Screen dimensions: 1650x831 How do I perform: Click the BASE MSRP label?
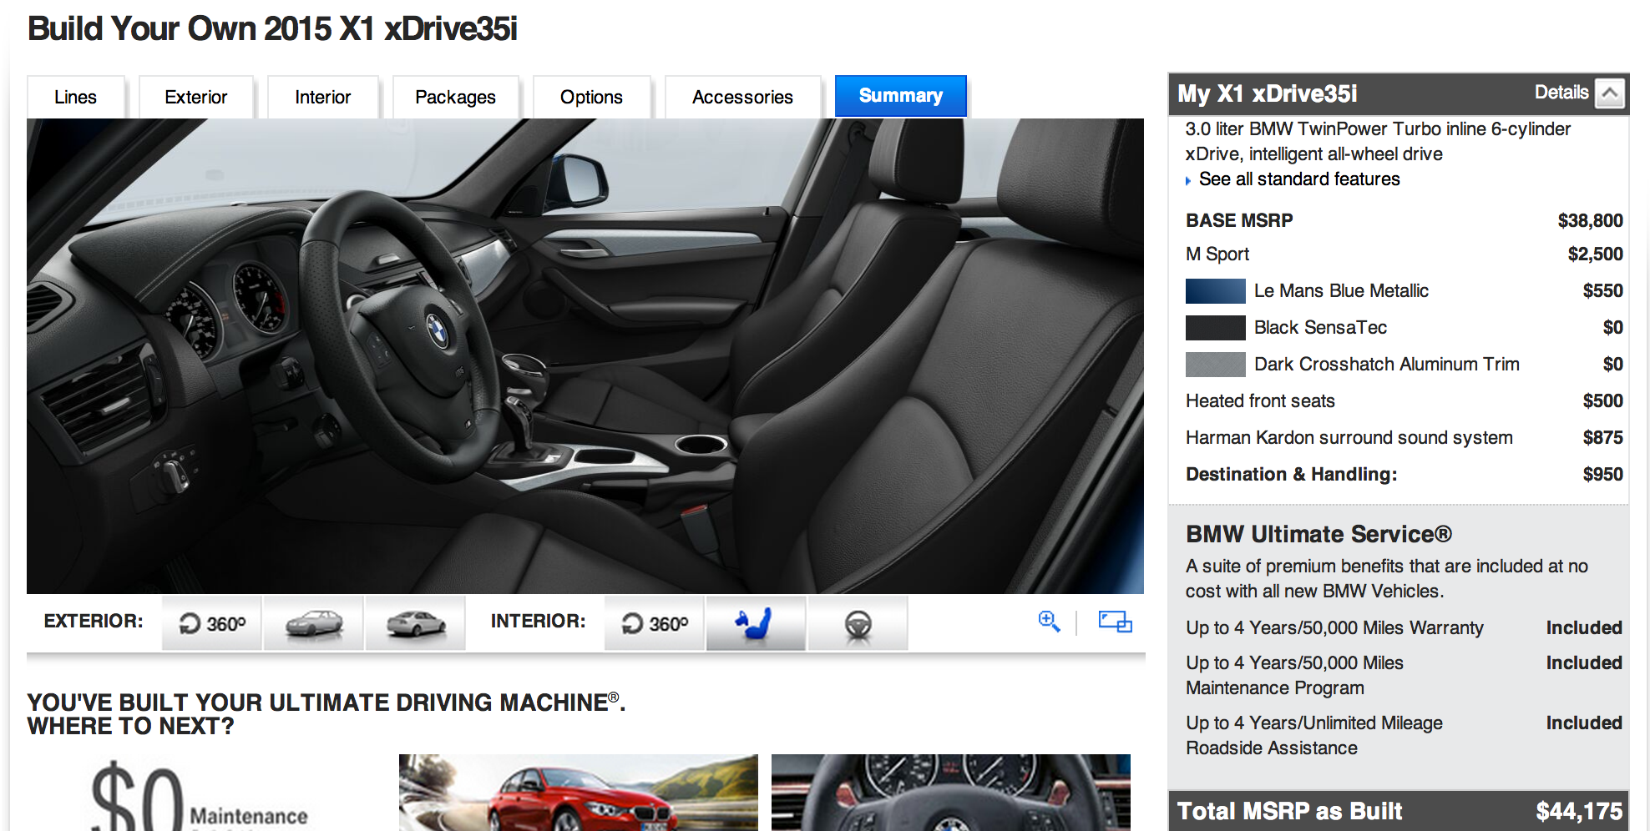click(1239, 221)
